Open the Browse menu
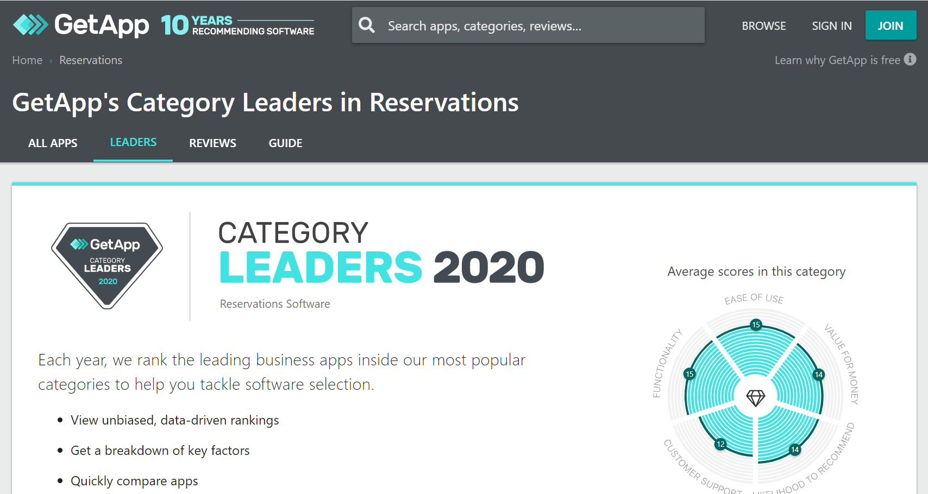This screenshot has height=494, width=928. (x=764, y=26)
